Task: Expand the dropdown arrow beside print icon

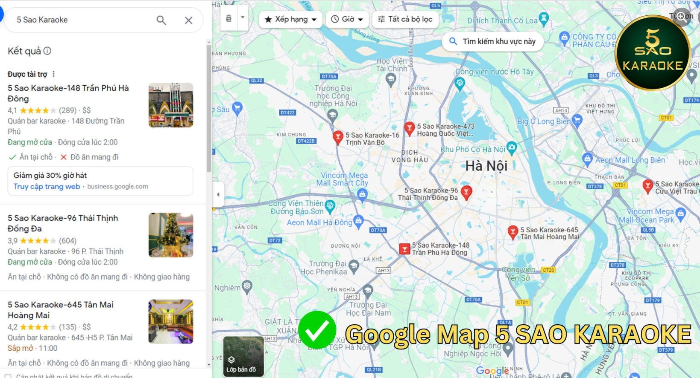Action: [x=243, y=18]
